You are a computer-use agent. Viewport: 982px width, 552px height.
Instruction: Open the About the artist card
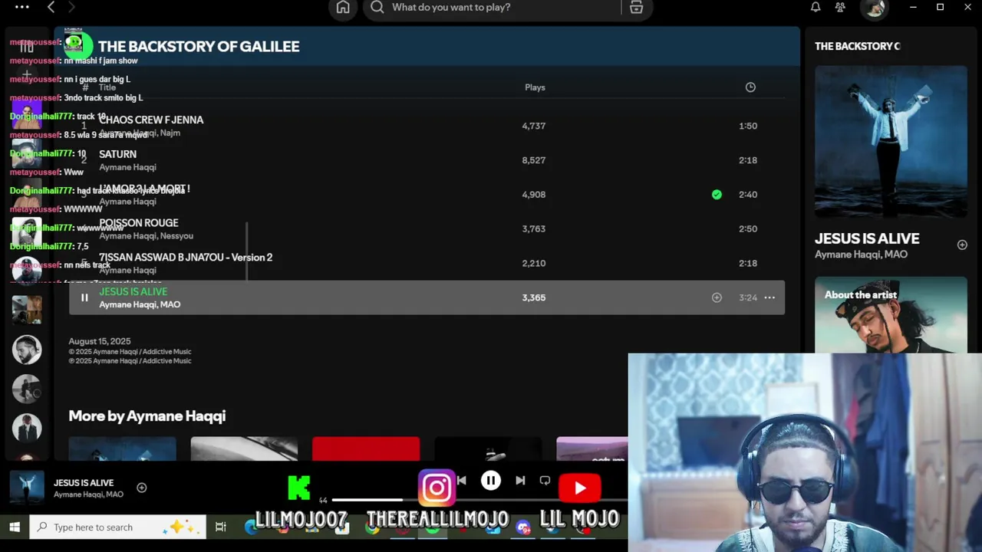click(891, 315)
